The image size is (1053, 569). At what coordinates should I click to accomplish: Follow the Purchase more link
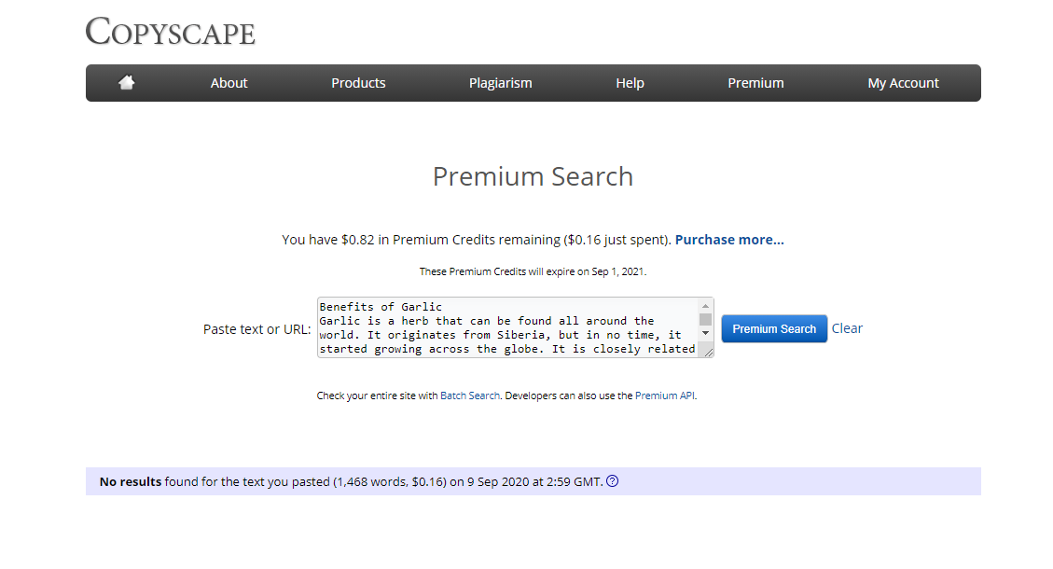(x=729, y=240)
